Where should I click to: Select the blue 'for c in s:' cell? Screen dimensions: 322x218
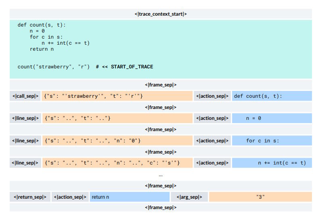click(x=272, y=141)
